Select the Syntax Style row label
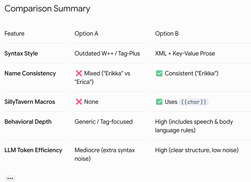The width and height of the screenshot is (251, 182). (x=21, y=53)
